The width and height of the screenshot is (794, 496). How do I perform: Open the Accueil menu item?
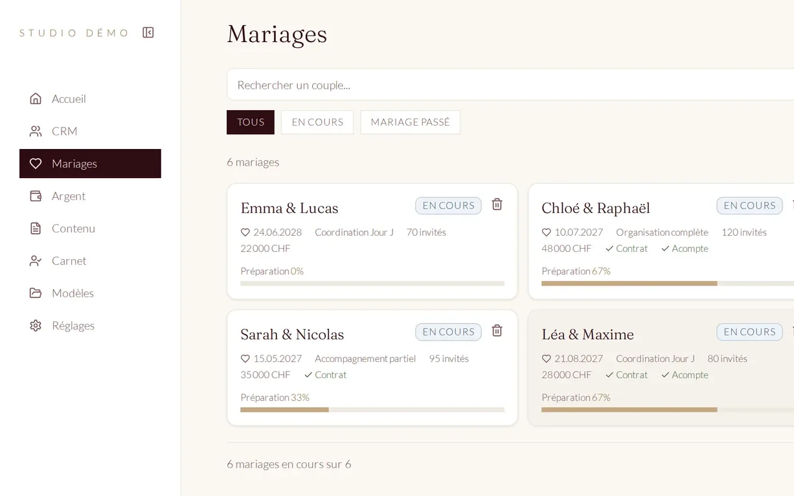click(x=90, y=98)
